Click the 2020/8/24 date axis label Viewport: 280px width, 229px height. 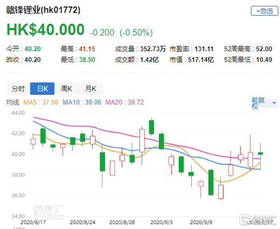pyautogui.click(x=82, y=223)
